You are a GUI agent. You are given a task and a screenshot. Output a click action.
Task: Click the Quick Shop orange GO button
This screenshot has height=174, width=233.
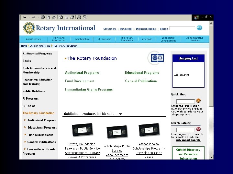tap(198, 101)
